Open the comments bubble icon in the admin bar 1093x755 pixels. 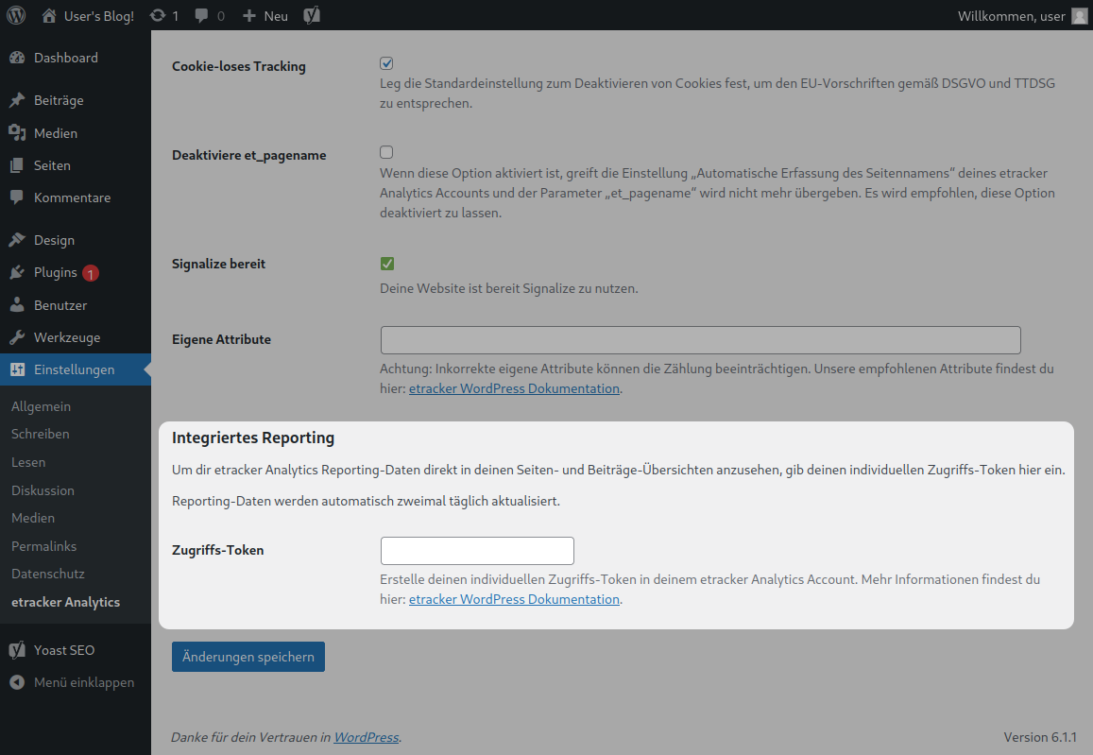[x=201, y=15]
